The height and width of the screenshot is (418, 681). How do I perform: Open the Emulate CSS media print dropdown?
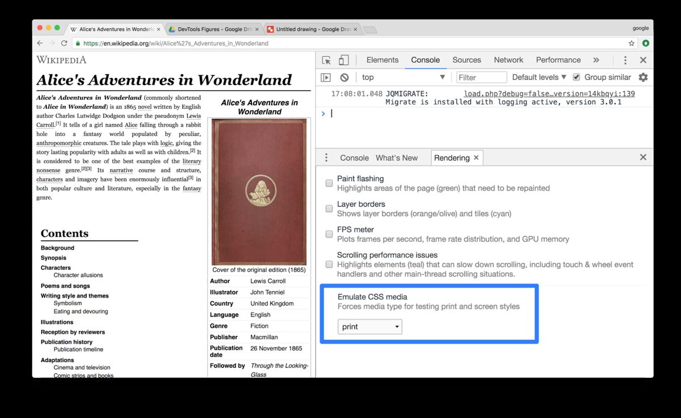[369, 327]
